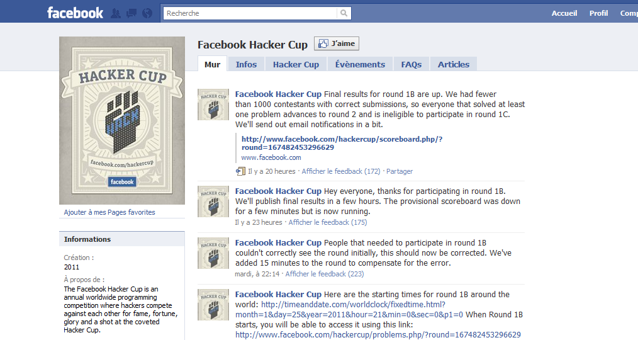Click page avatar of the 'starting times' post

point(213,305)
